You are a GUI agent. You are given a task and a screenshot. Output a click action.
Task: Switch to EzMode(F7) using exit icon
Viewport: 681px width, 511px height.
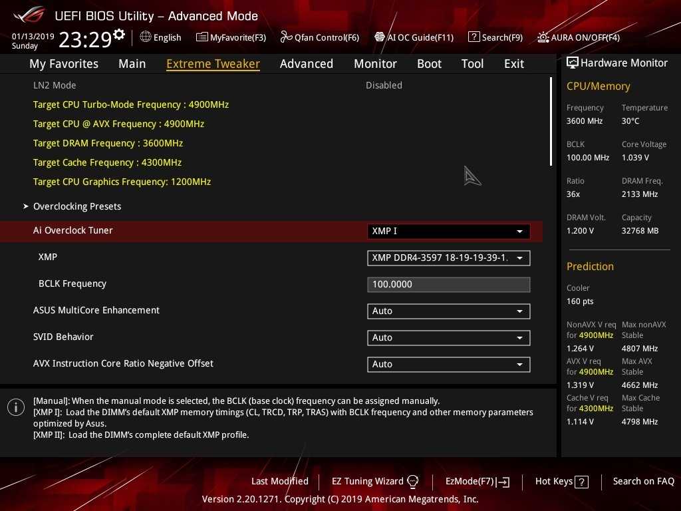(x=503, y=482)
